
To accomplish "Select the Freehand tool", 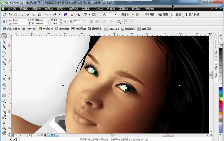I will 4,58.
